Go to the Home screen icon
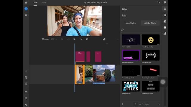The image size is (191, 107). [x=26, y=2]
